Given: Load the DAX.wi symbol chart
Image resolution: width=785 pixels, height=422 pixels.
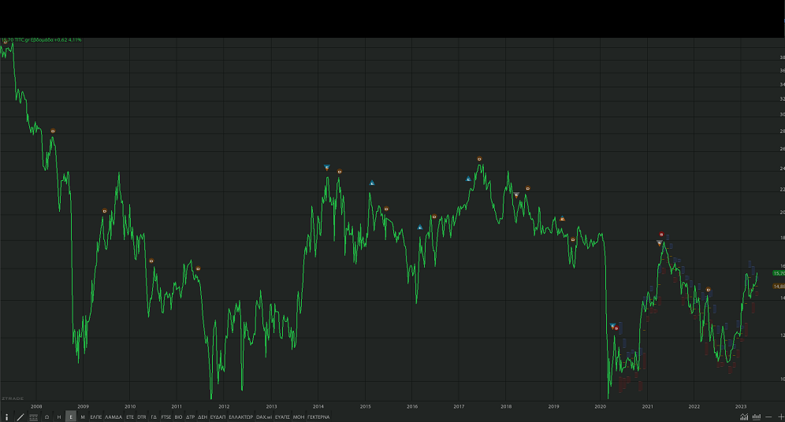Looking at the screenshot, I should click(264, 417).
